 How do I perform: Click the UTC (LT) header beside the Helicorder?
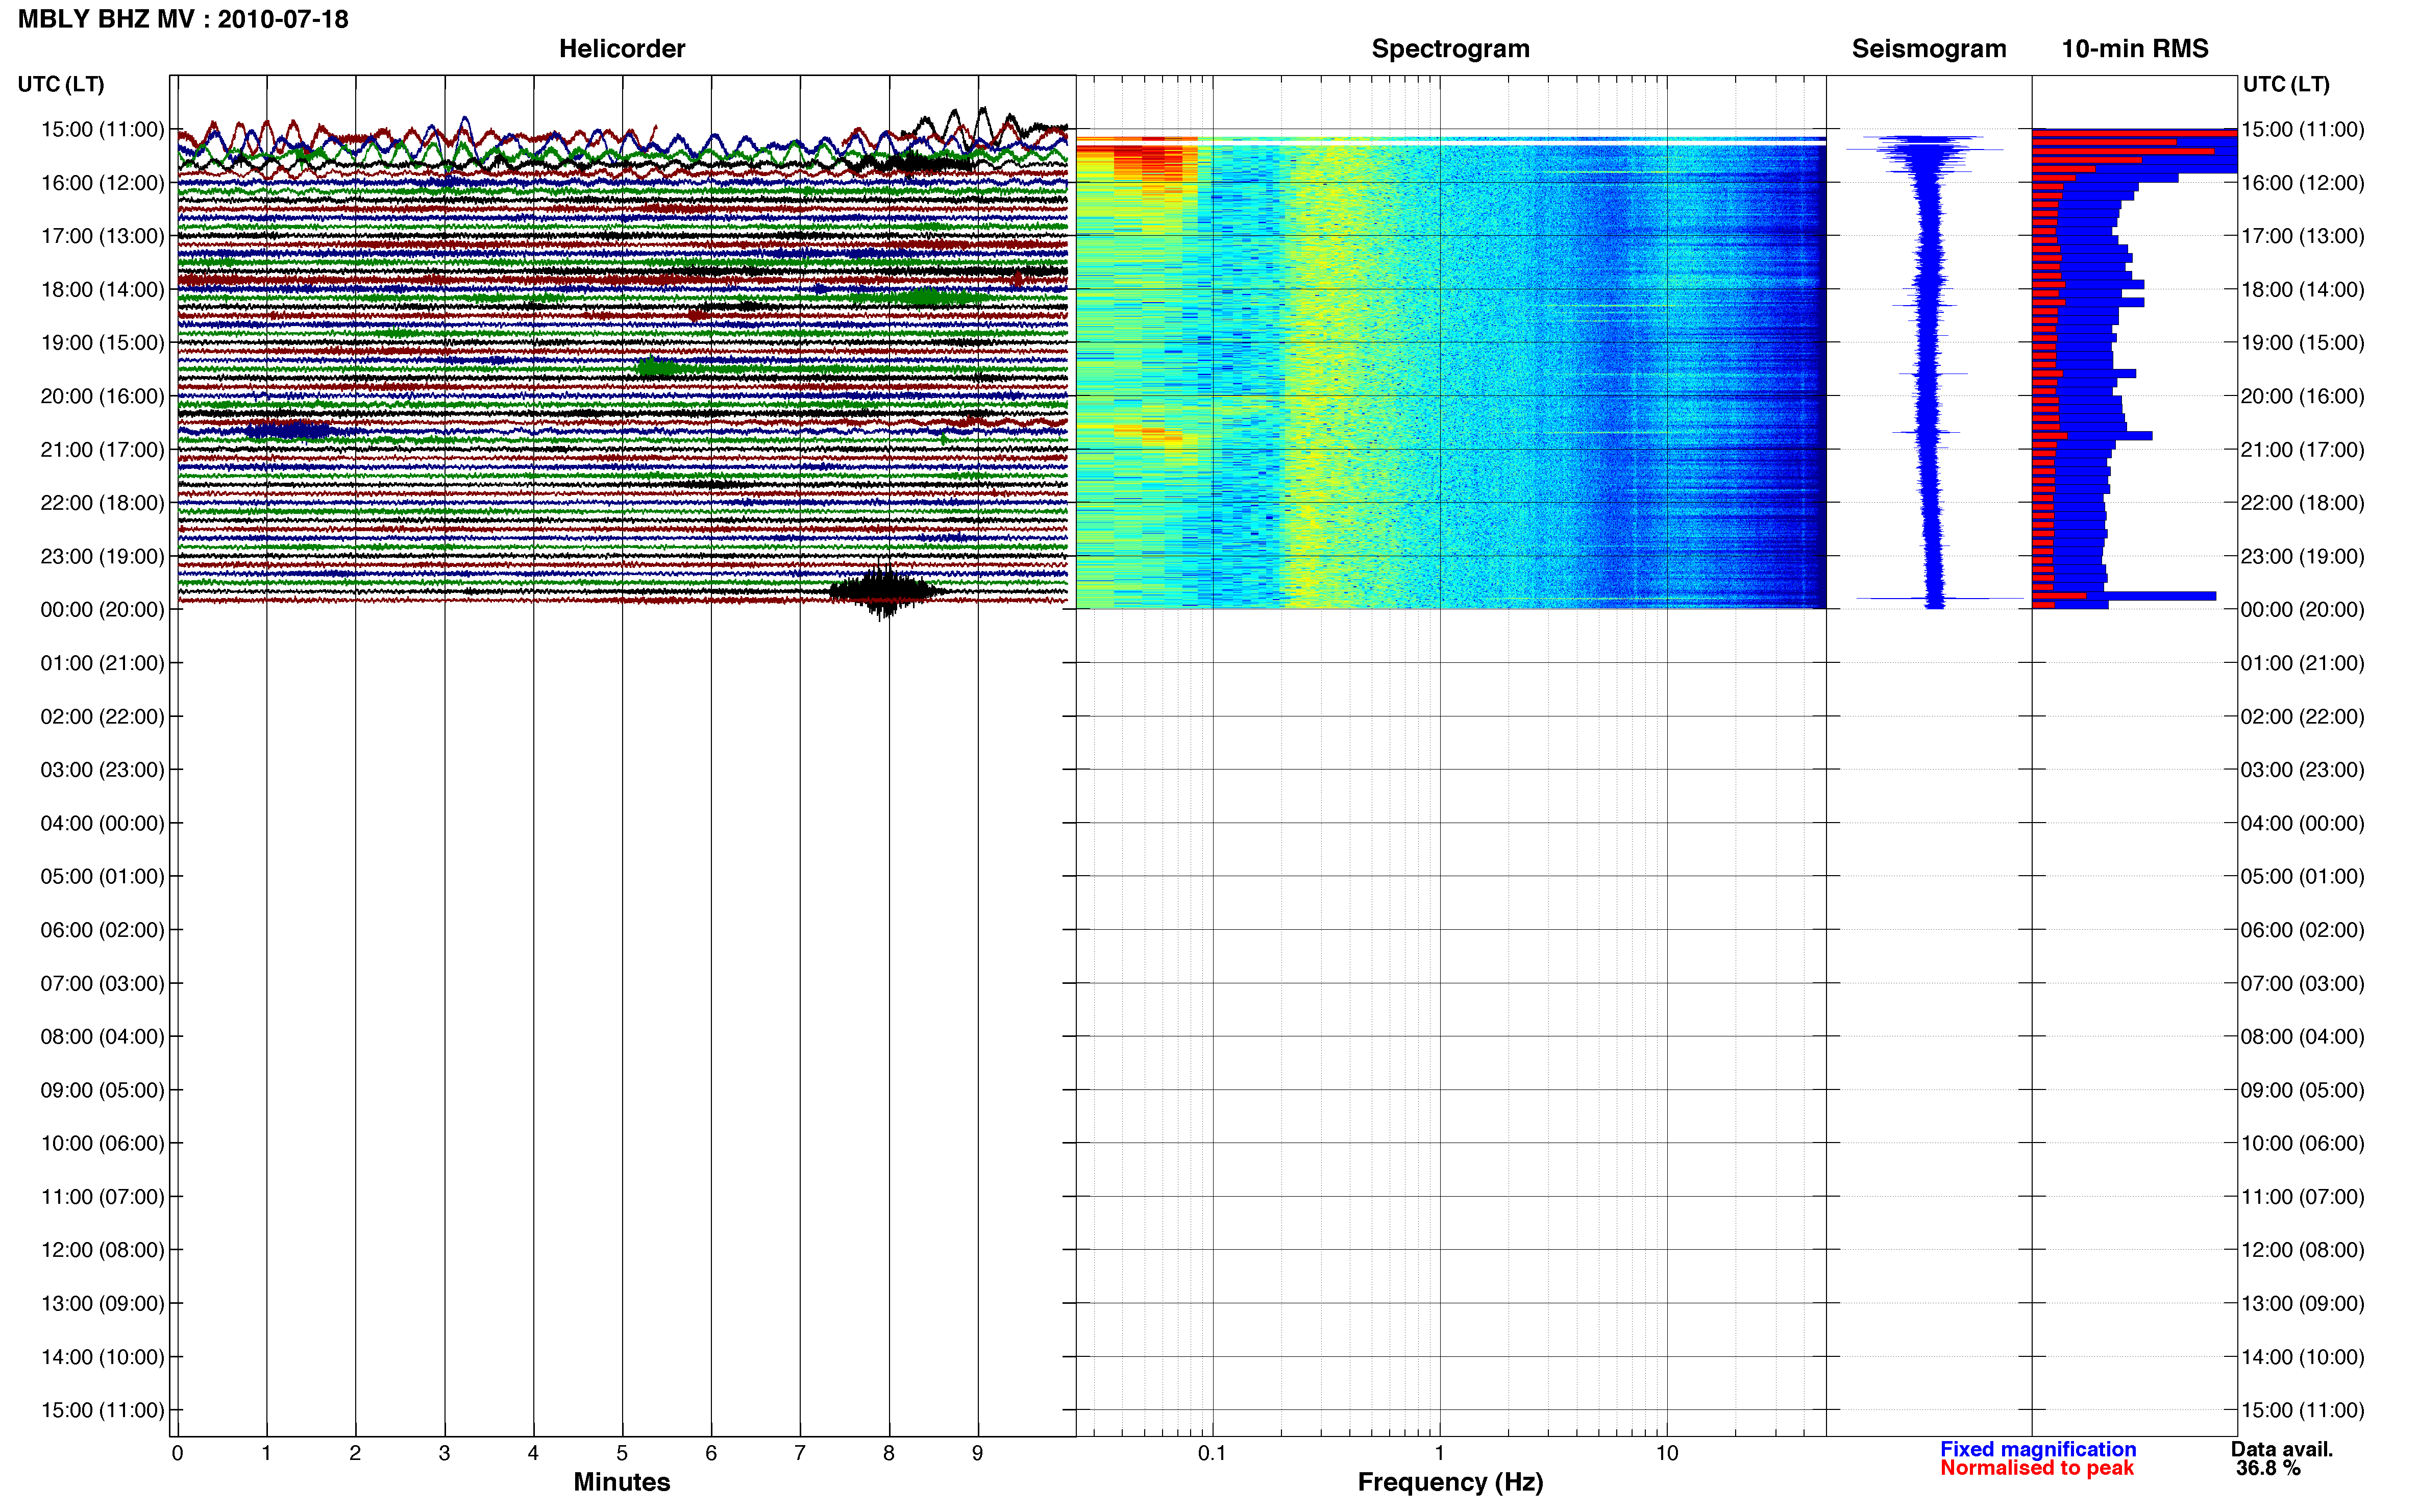tap(61, 84)
